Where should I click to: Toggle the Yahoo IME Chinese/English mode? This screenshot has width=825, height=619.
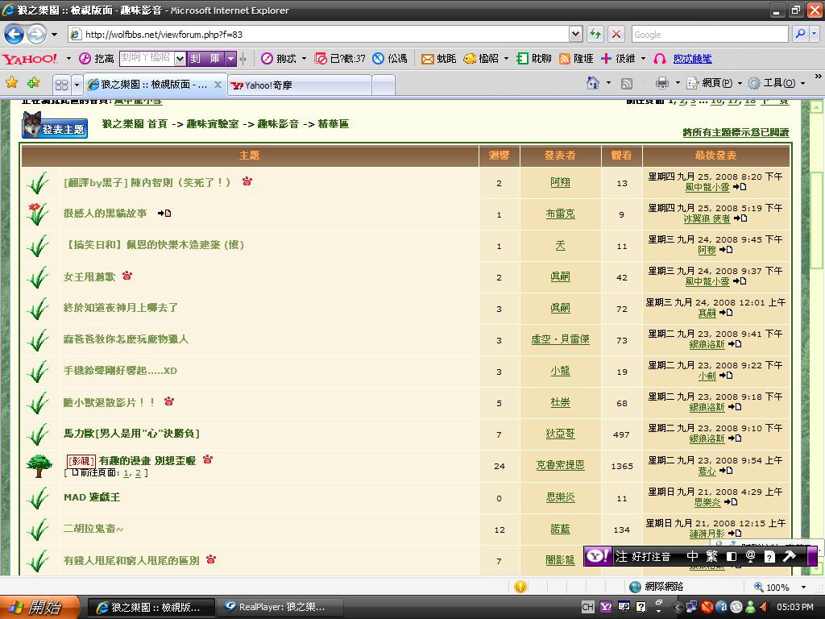pos(692,556)
